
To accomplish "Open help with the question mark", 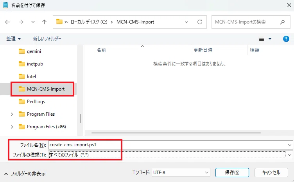I will (x=286, y=39).
